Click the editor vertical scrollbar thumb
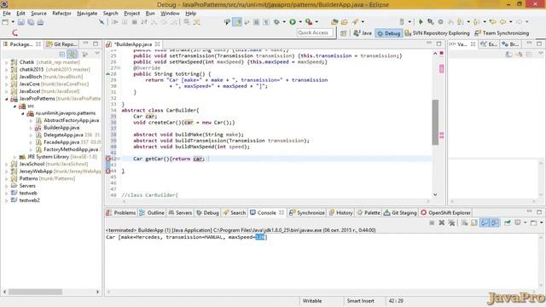The height and width of the screenshot is (307, 546). (435, 122)
